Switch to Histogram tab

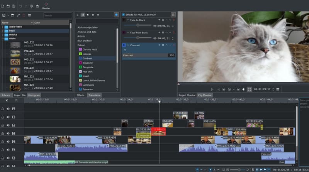[34, 95]
